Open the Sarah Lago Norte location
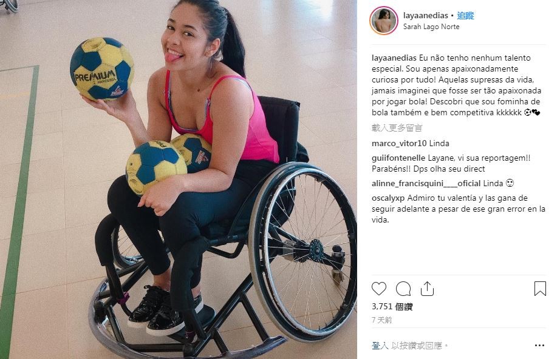Image resolution: width=560 pixels, height=359 pixels. (431, 27)
